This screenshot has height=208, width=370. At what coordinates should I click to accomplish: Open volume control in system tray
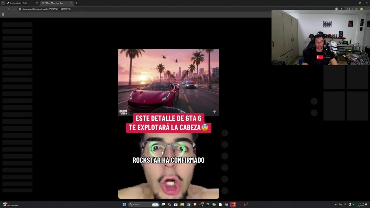coord(353,205)
